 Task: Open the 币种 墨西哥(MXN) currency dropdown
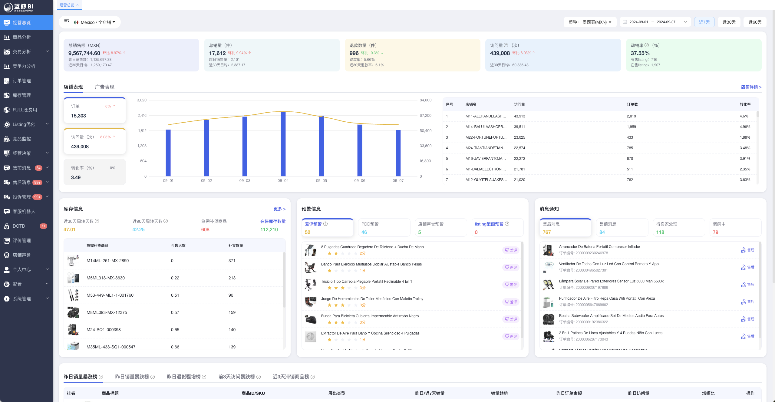click(590, 22)
